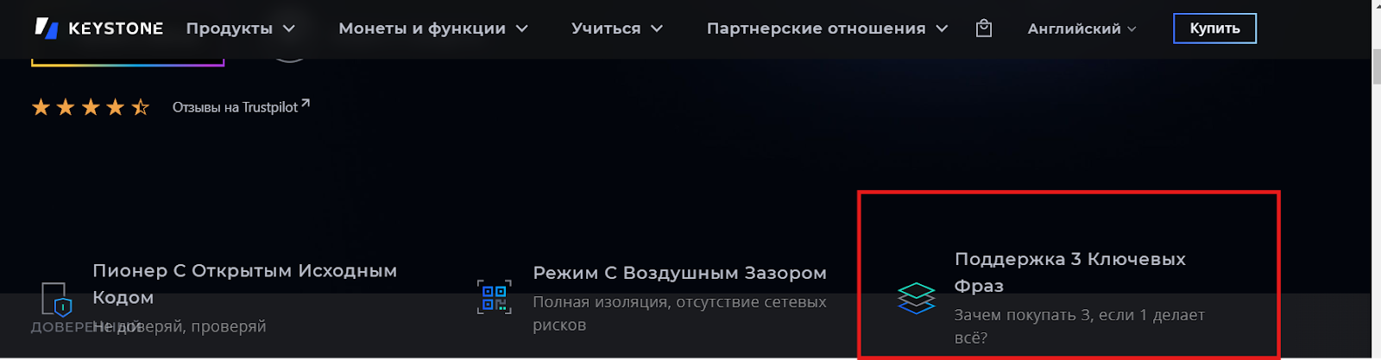1381x360 pixels.
Task: Click the Режим С Воздушным Зазором heading
Action: click(679, 273)
